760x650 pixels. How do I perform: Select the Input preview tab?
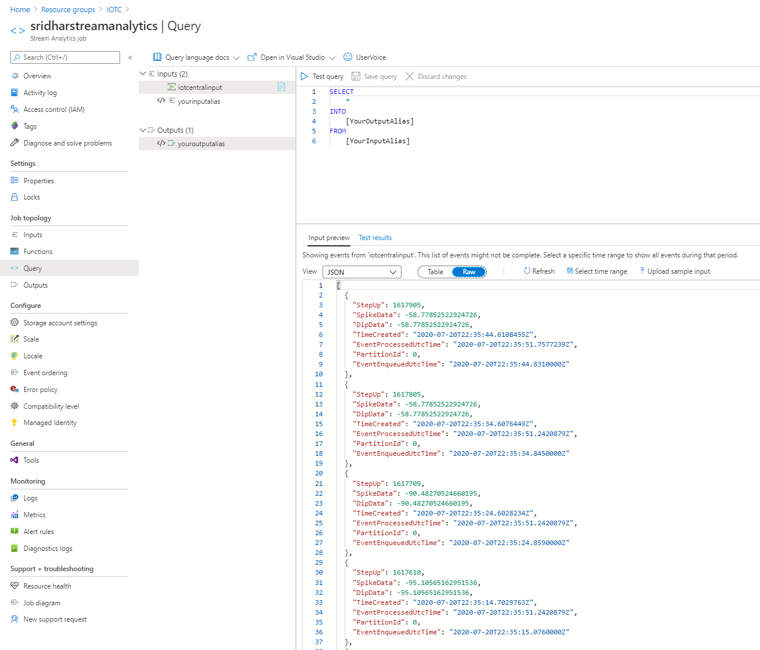coord(328,238)
